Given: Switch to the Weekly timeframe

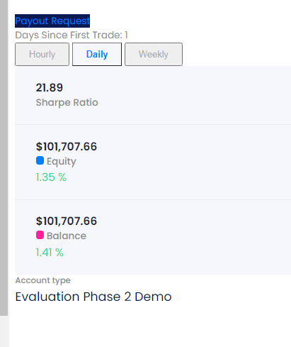Looking at the screenshot, I should pyautogui.click(x=154, y=54).
